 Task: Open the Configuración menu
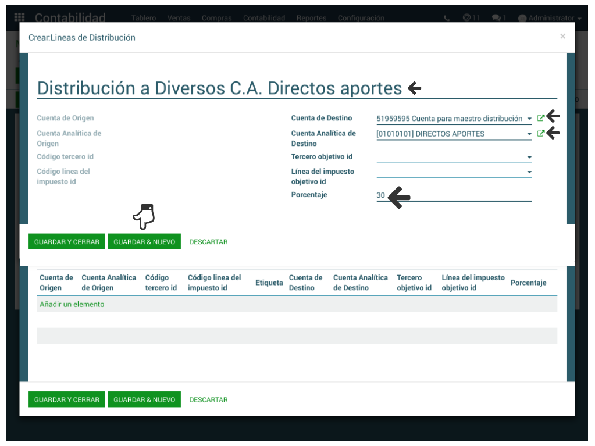tap(361, 18)
